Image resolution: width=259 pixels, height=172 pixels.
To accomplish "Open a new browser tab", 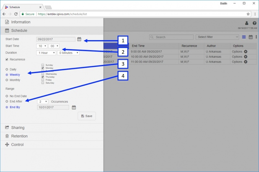I will point(48,7).
